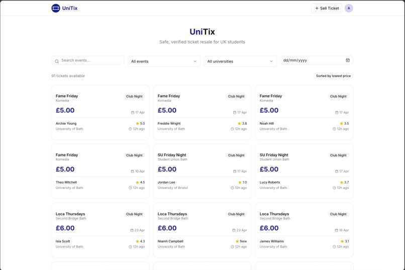Click the dd/mm/yyyy date field

tap(317, 60)
